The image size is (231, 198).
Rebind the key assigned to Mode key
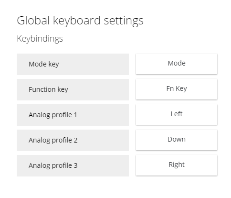tap(177, 64)
